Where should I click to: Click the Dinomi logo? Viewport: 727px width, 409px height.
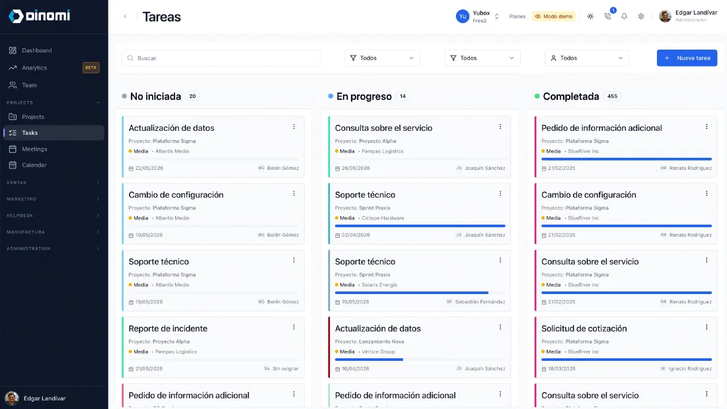click(40, 16)
